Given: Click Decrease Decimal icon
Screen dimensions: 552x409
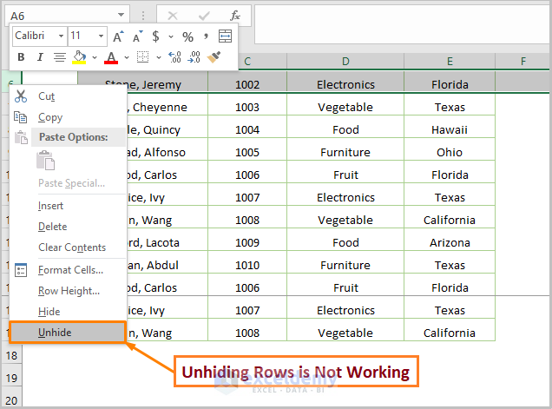Looking at the screenshot, I should 194,57.
